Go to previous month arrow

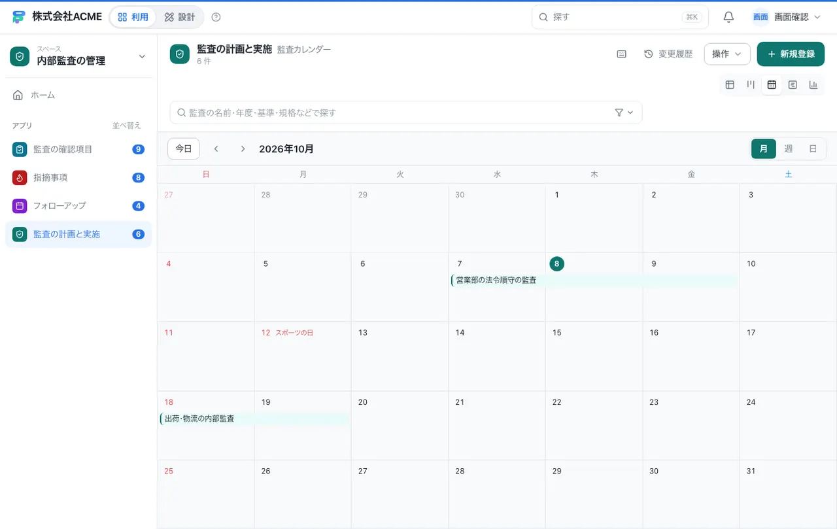click(x=216, y=149)
